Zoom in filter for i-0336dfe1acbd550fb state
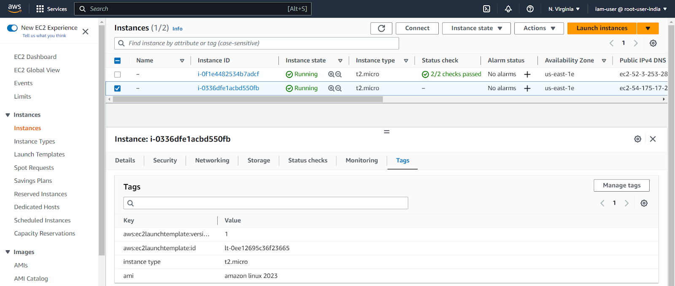The height and width of the screenshot is (286, 675). coord(331,88)
